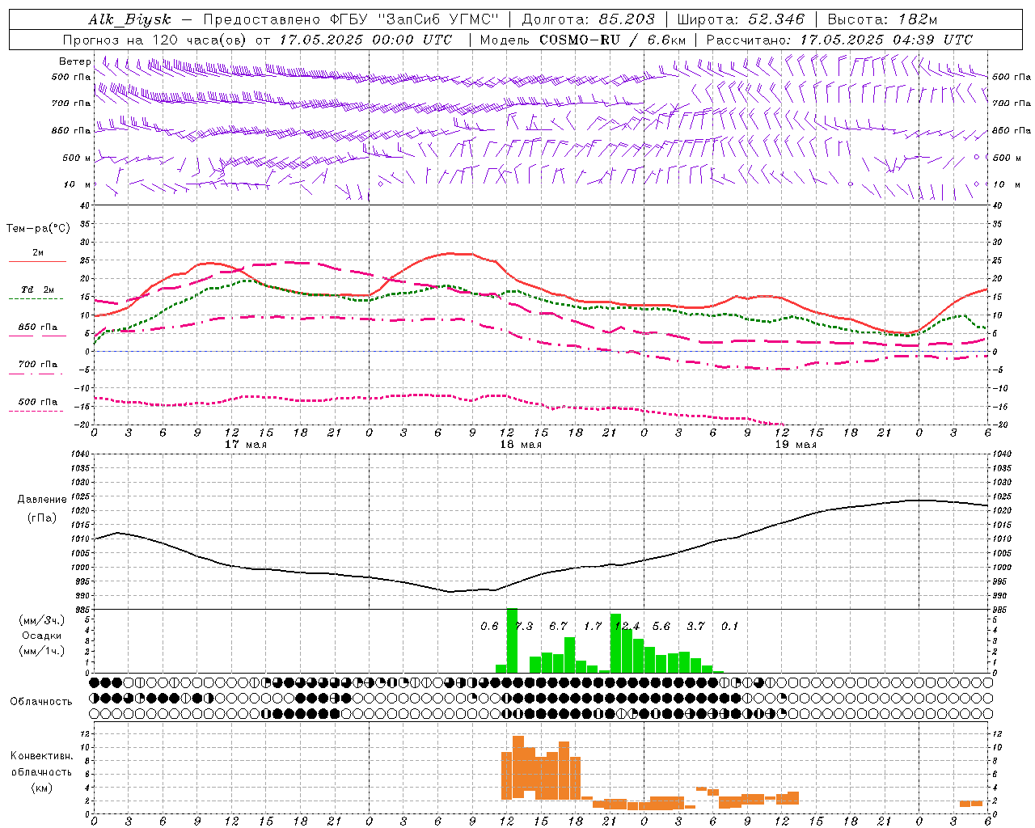Click the pink dotted 500 гПа legend line
The image size is (1035, 828).
(37, 411)
